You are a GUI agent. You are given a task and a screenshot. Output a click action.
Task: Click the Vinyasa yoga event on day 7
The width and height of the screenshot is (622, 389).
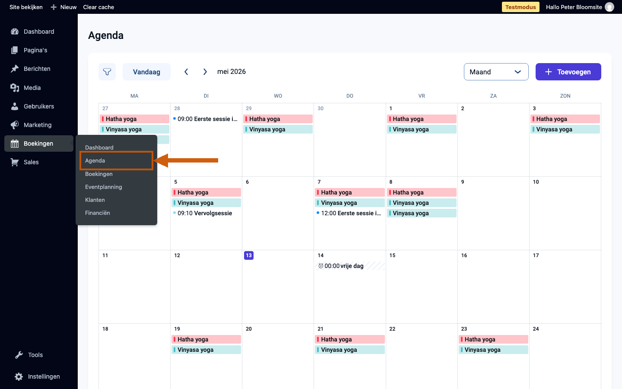coord(349,203)
